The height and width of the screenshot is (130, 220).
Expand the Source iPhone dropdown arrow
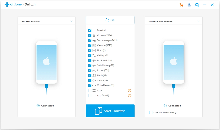(71, 21)
